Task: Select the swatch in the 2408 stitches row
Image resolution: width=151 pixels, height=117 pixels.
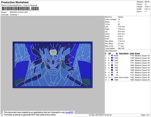Action: pyautogui.click(x=112, y=58)
